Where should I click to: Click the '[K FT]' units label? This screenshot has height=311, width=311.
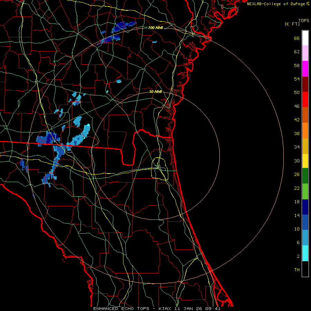(292, 24)
